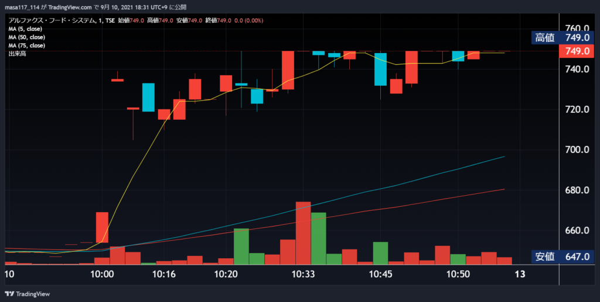The image size is (600, 302).
Task: Click the 13 date label on time axis
Action: point(520,274)
